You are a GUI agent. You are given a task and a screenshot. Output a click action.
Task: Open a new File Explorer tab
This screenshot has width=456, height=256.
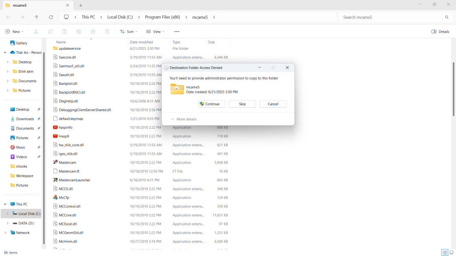click(x=81, y=5)
